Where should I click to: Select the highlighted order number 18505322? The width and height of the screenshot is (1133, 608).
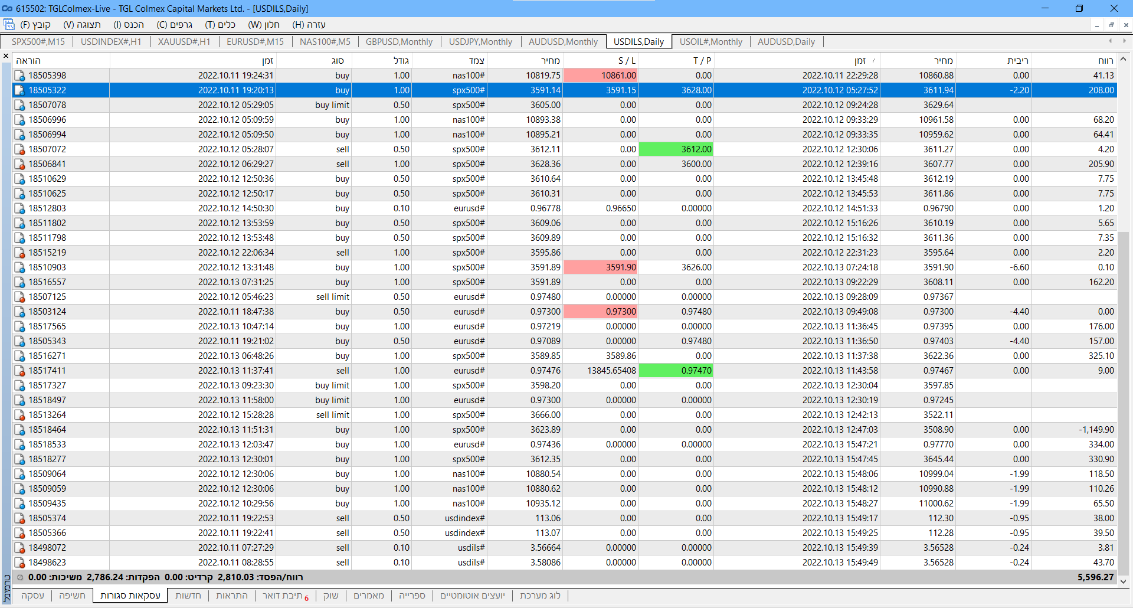[x=47, y=90]
